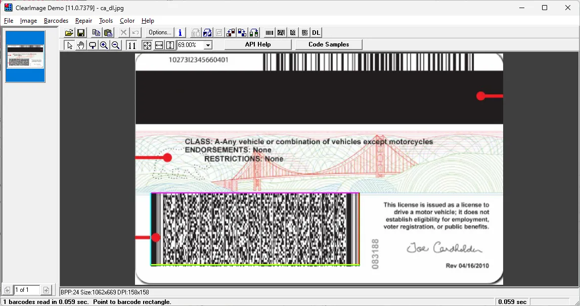This screenshot has height=306, width=580.
Task: Click the 'CLASS: A-Any vehicle' line on card
Action: coord(309,141)
